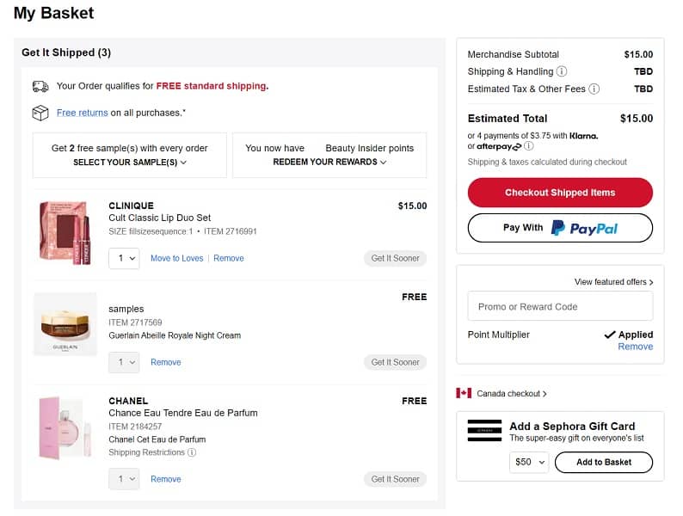Click the Sephora gift card image
The width and height of the screenshot is (683, 516).
pos(484,431)
